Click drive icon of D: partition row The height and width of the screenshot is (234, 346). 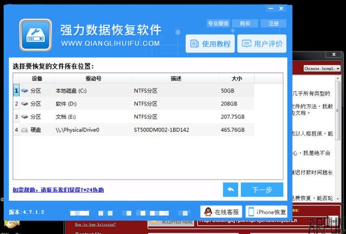pyautogui.click(x=24, y=103)
